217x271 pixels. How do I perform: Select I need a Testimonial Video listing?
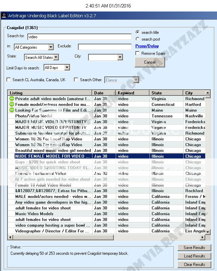point(106,174)
